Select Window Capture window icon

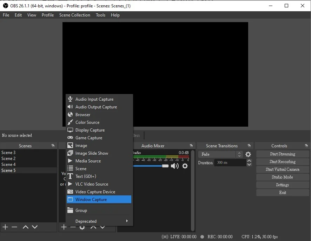click(70, 199)
